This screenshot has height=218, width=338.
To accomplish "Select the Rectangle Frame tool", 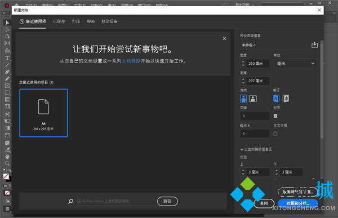I will pyautogui.click(x=7, y=86).
